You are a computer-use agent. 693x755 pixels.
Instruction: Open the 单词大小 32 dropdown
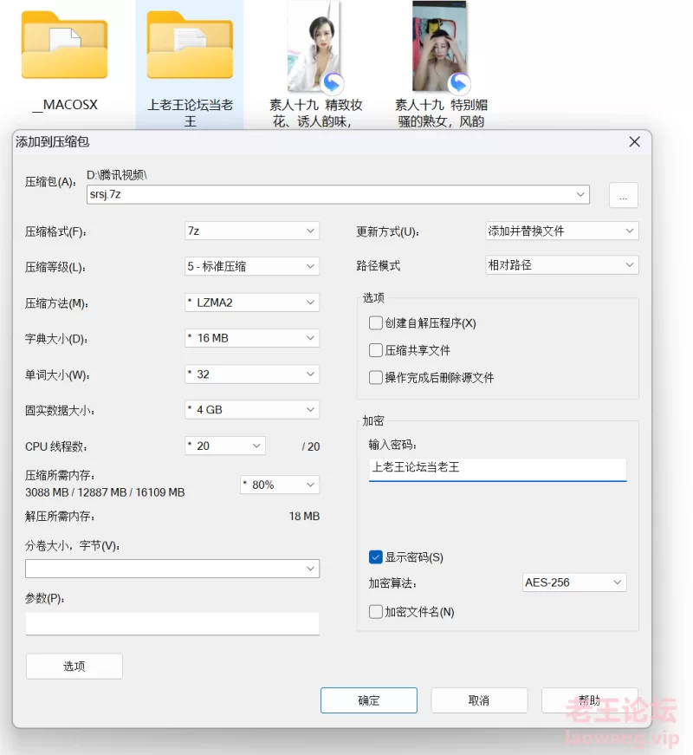click(x=252, y=374)
